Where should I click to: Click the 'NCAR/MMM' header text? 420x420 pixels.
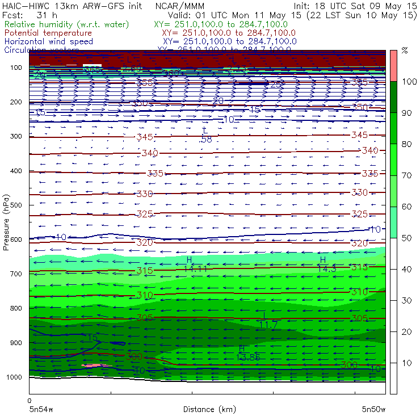(x=180, y=6)
